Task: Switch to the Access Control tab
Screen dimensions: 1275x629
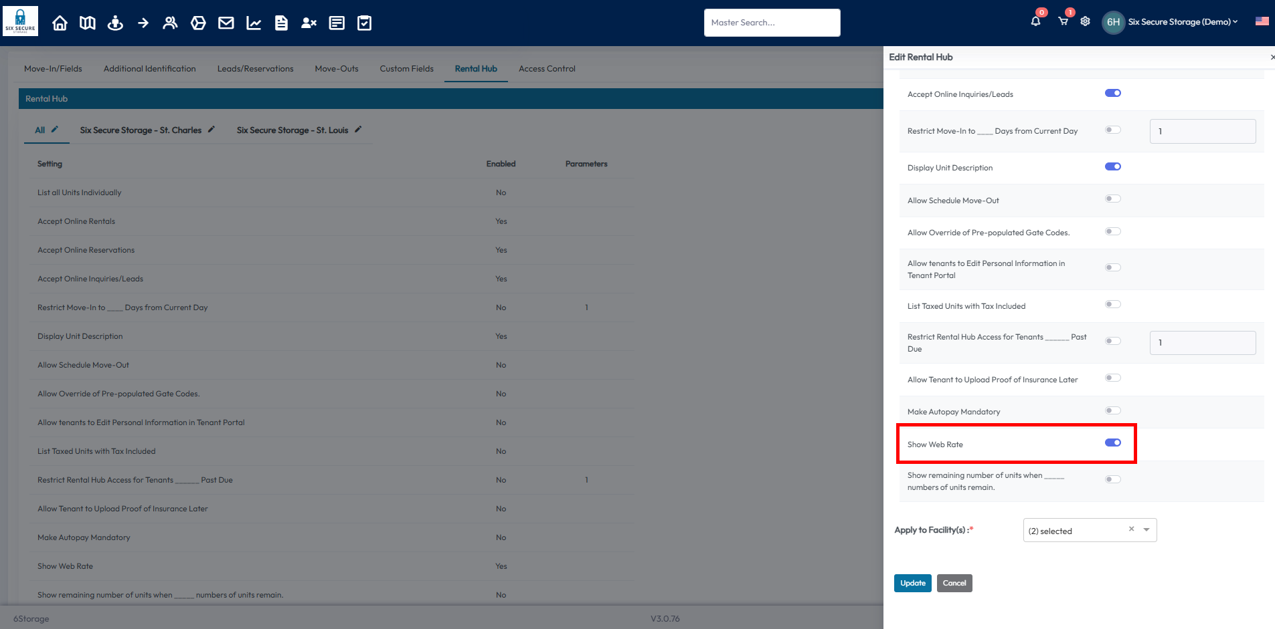Action: click(547, 69)
